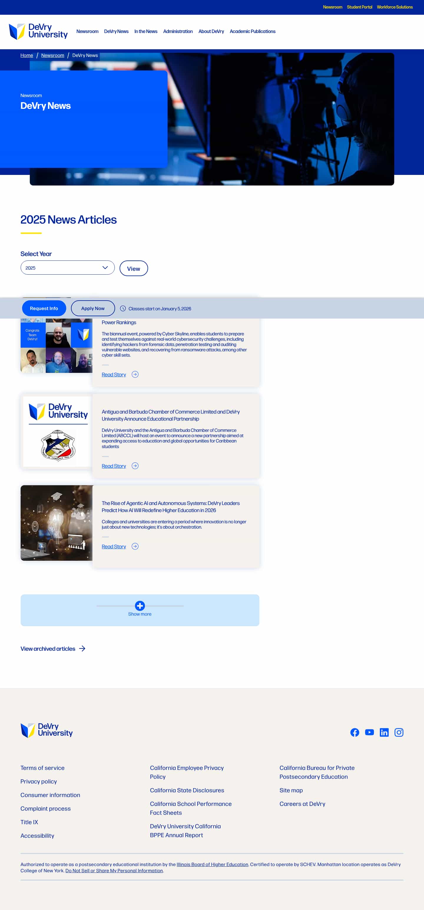Open The Rise of Agentic AI headline
The width and height of the screenshot is (424, 910).
click(x=171, y=507)
